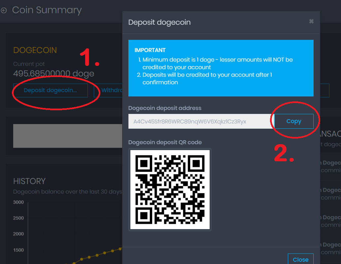Click 'Dogecoin balance over the last 30 days' subtitle
The width and height of the screenshot is (341, 264).
click(68, 192)
